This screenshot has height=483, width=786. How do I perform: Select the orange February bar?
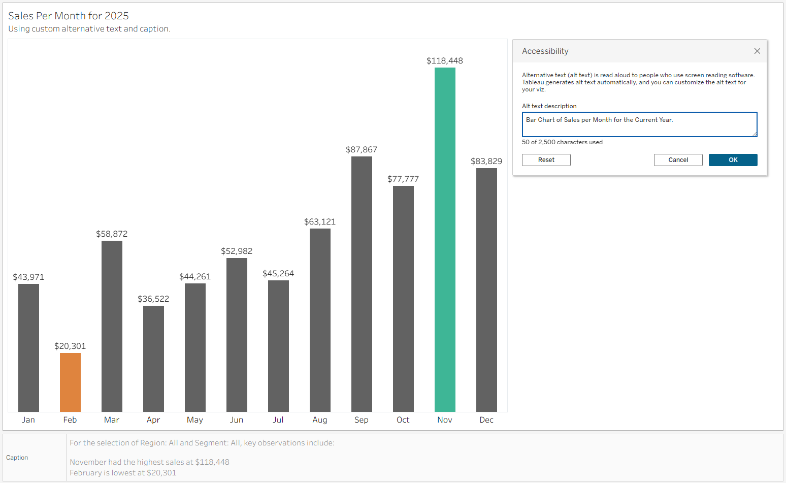70,382
